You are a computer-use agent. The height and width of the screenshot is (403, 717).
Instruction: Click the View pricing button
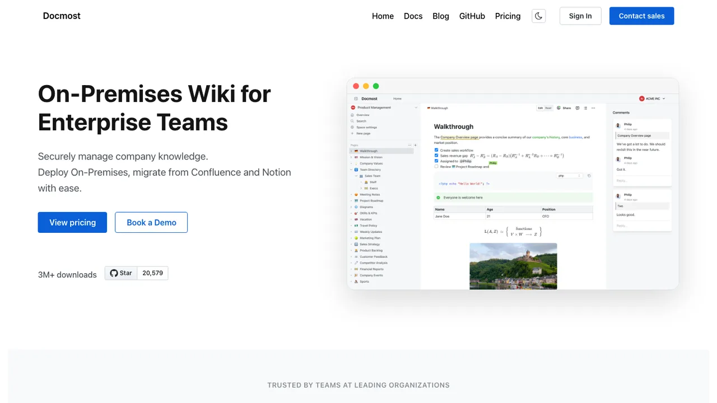click(x=72, y=222)
